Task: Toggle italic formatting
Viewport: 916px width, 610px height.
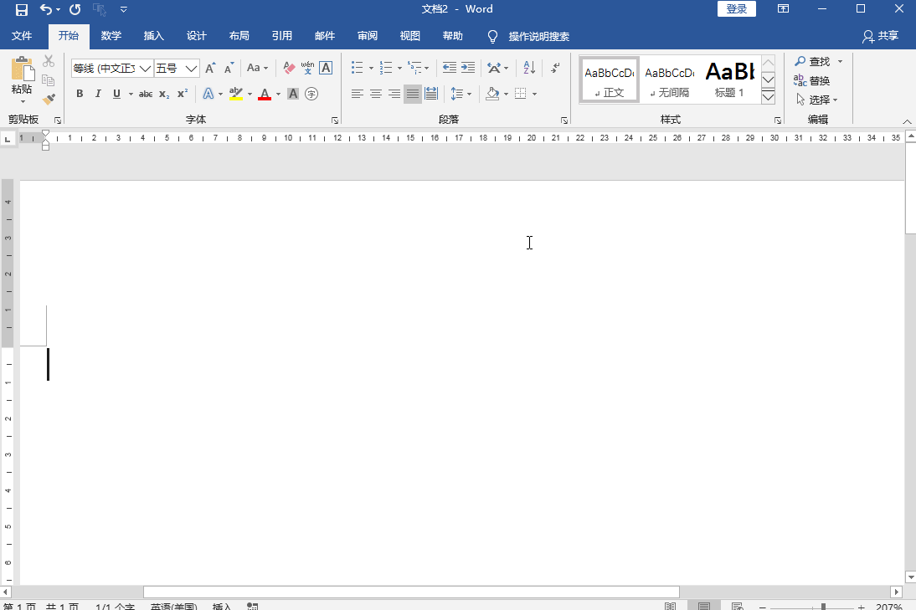Action: point(98,94)
